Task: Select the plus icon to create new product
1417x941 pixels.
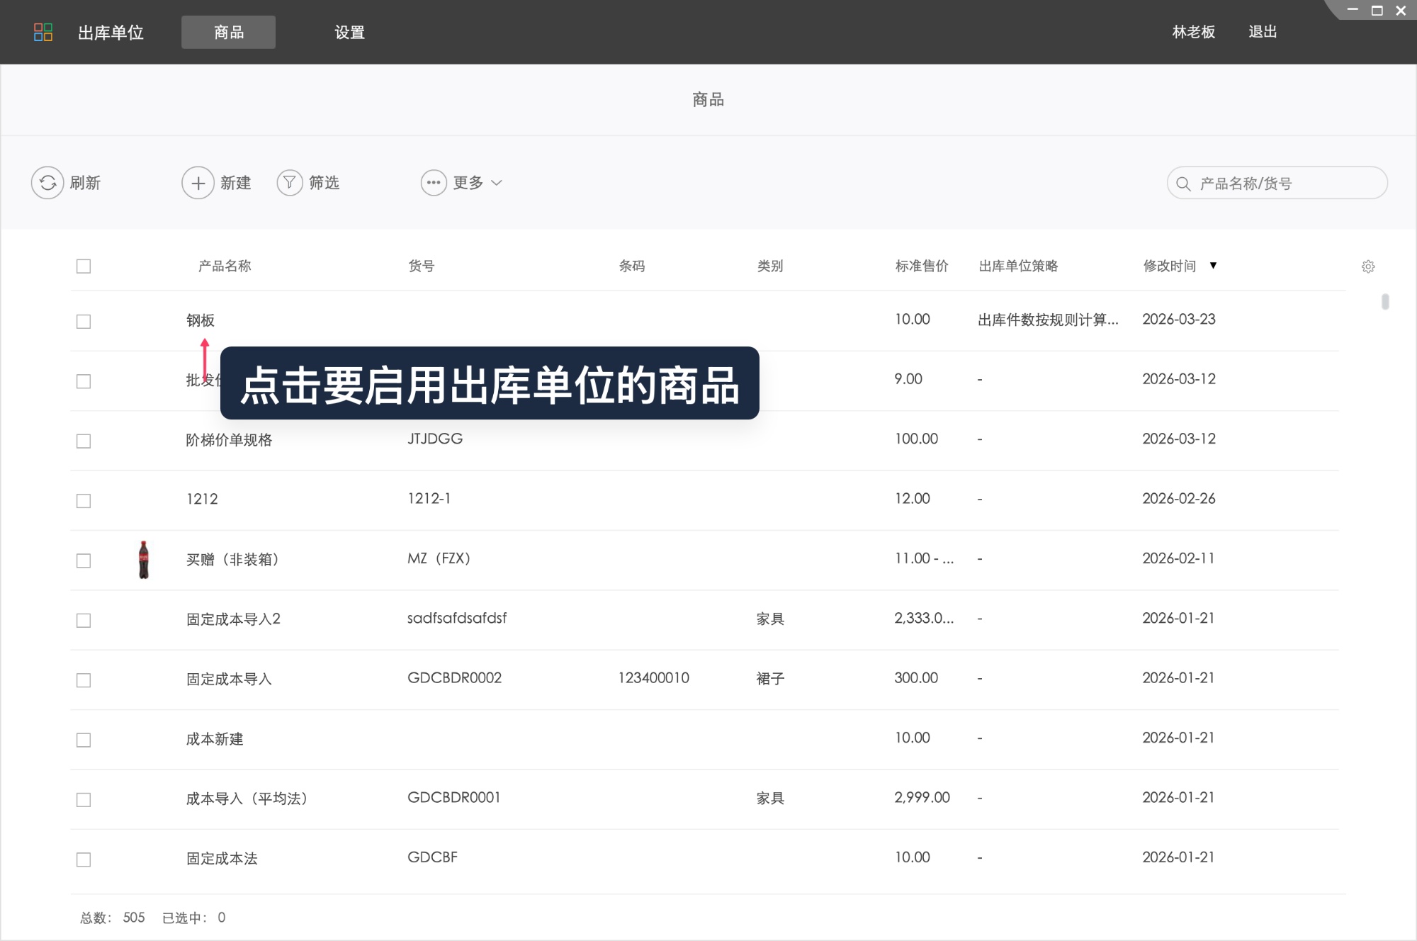Action: [198, 183]
